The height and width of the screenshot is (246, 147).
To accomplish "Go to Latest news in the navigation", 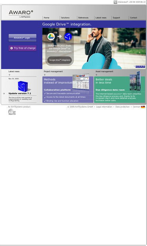I will click(101, 18).
